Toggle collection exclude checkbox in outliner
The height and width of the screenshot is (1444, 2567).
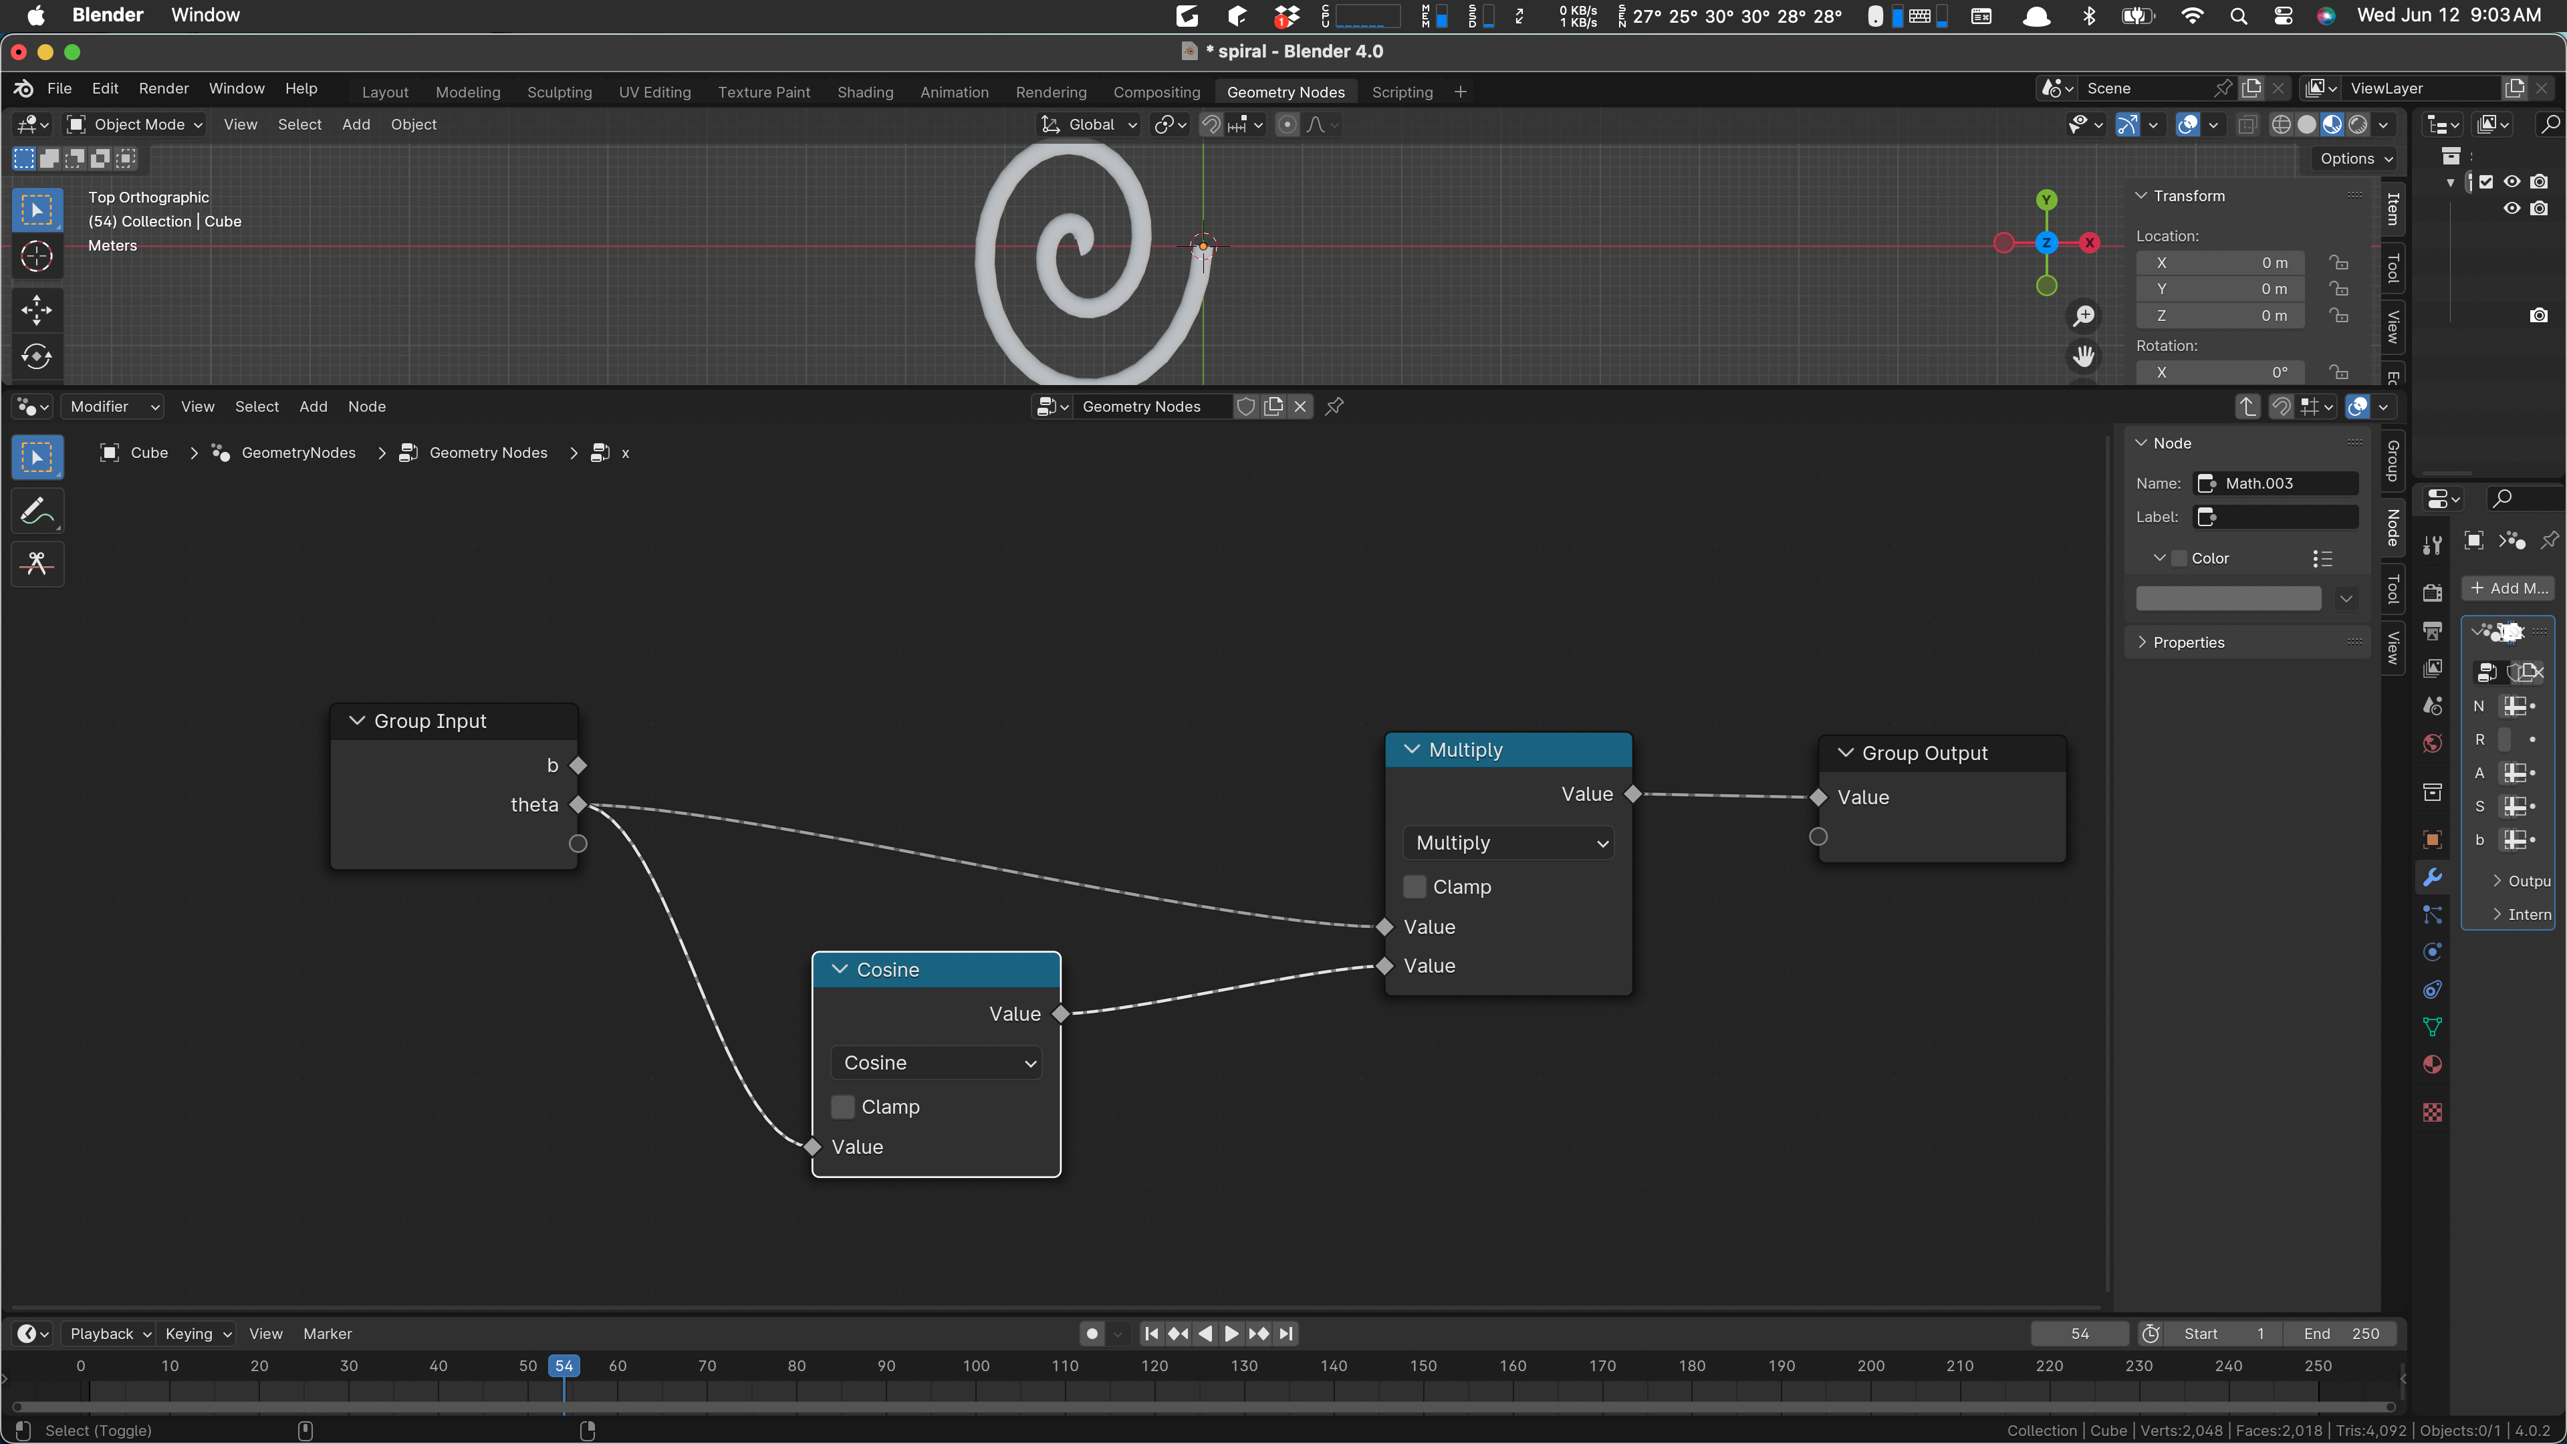(x=2486, y=181)
